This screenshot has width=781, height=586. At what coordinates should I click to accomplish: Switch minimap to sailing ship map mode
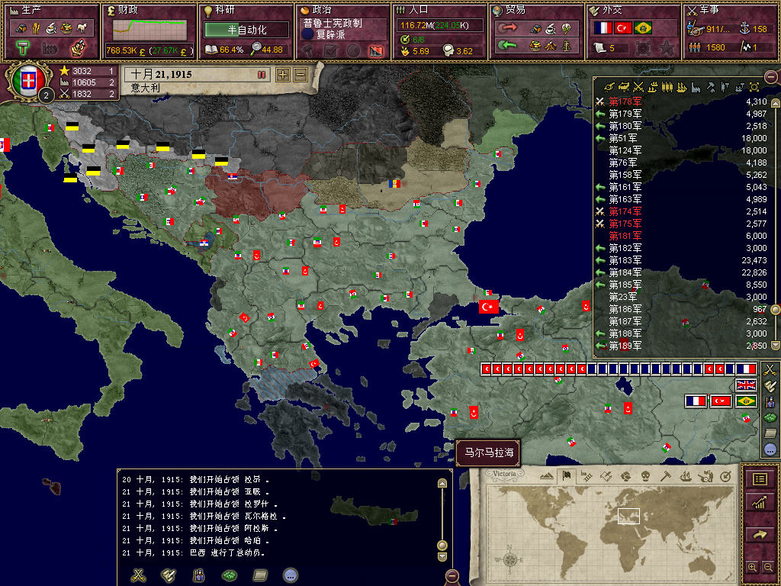click(x=686, y=476)
